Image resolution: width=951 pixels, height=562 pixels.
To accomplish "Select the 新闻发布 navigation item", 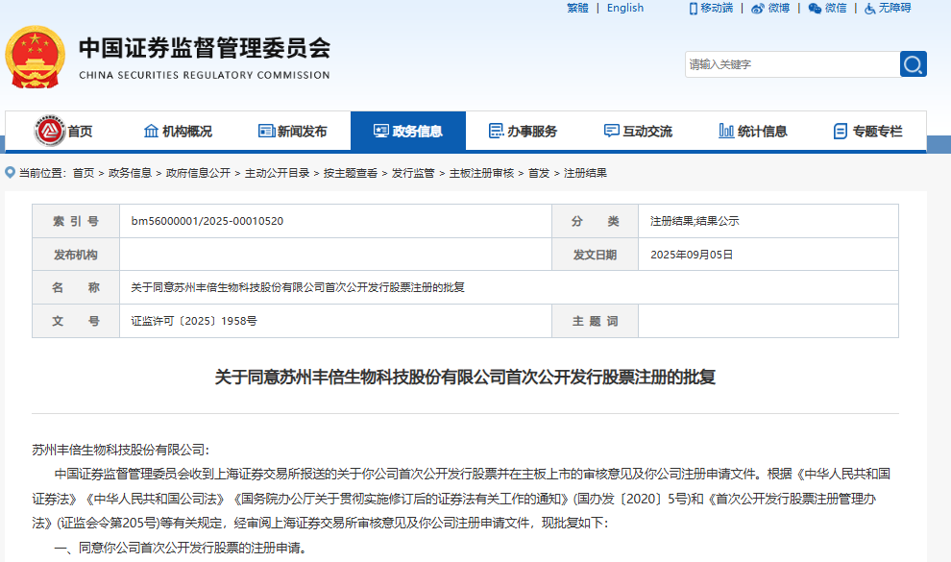I will point(293,132).
